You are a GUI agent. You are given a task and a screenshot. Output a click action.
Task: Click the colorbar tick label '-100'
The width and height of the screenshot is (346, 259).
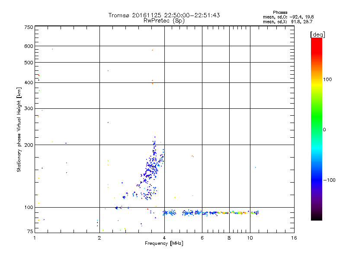(329, 180)
